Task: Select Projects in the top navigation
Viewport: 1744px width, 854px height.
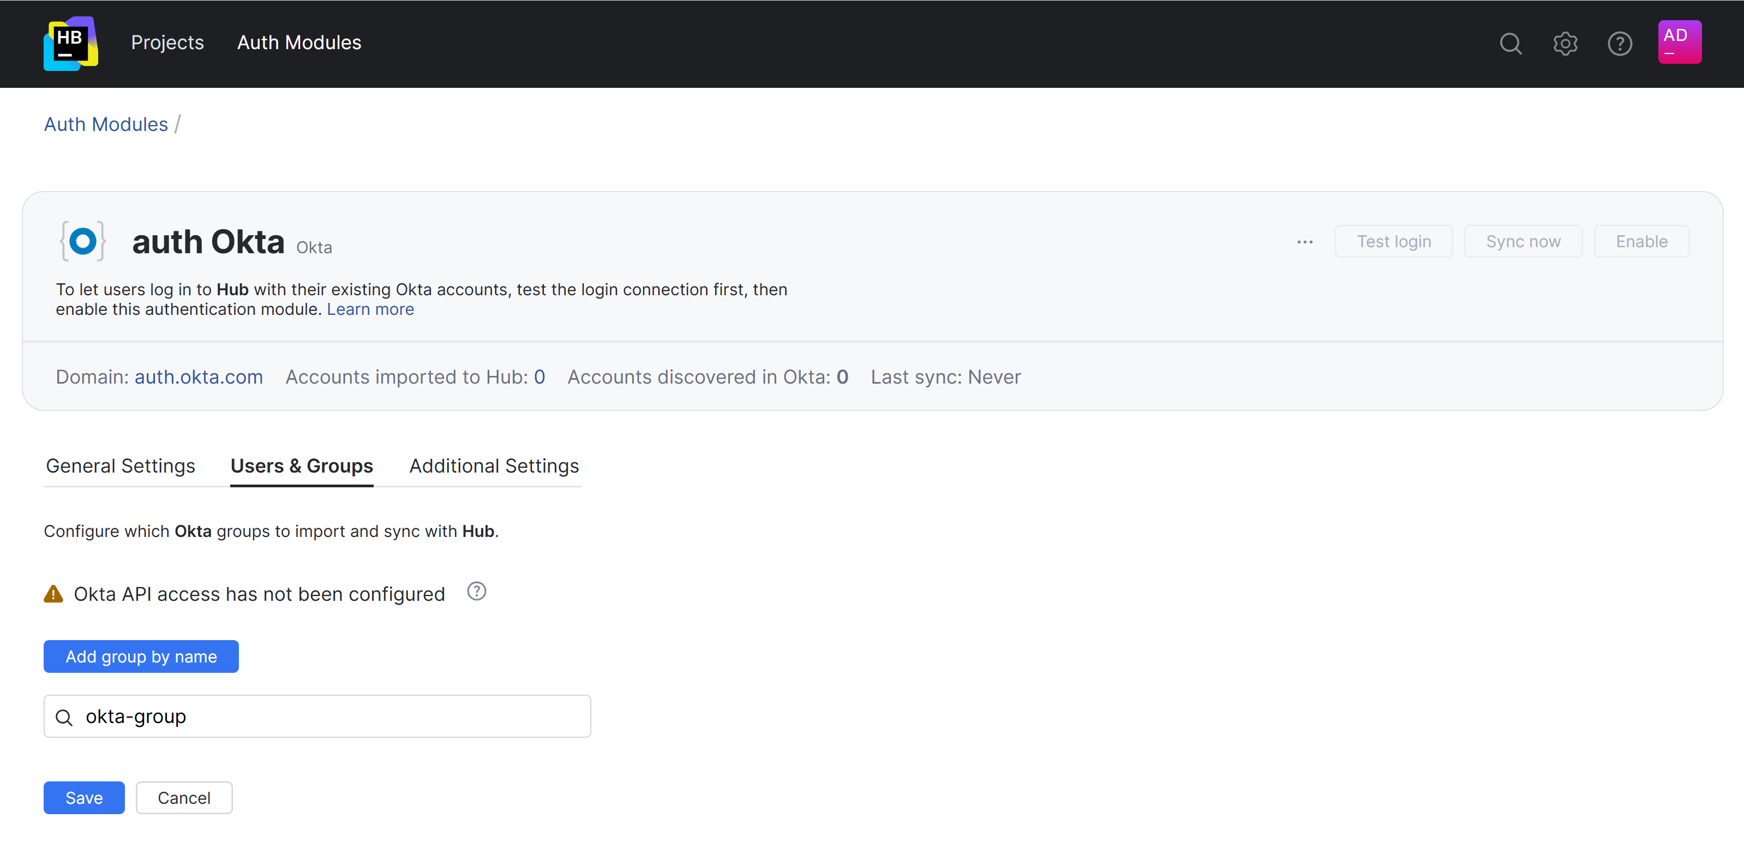Action: click(x=167, y=43)
